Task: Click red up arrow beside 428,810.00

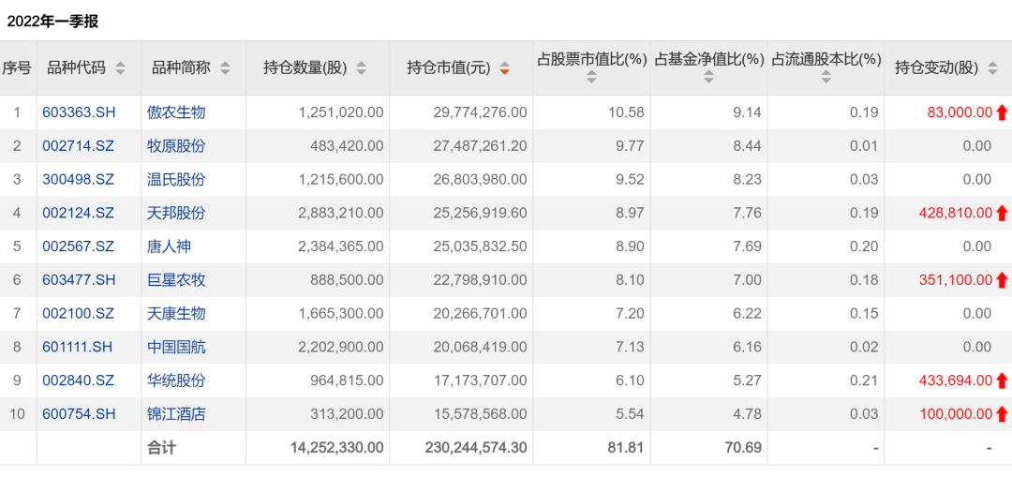Action: (1002, 213)
